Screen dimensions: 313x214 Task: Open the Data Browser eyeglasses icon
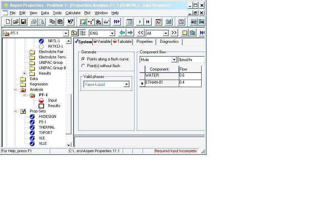click(x=106, y=22)
